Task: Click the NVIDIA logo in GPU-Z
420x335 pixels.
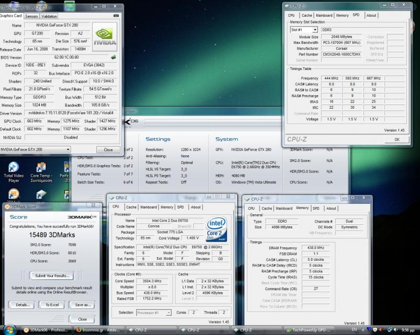Action: [105, 37]
